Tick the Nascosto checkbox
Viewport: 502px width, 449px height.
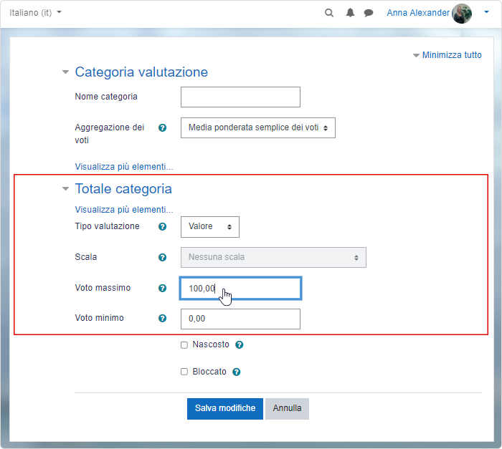click(184, 345)
